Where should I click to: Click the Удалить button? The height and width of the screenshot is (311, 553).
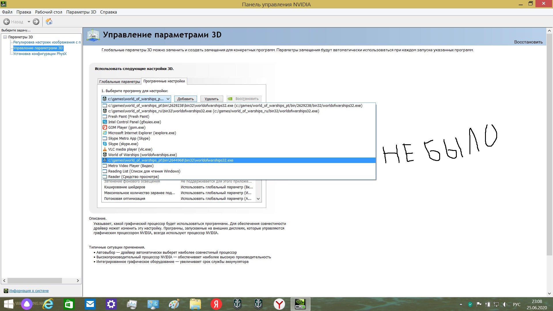click(x=212, y=99)
